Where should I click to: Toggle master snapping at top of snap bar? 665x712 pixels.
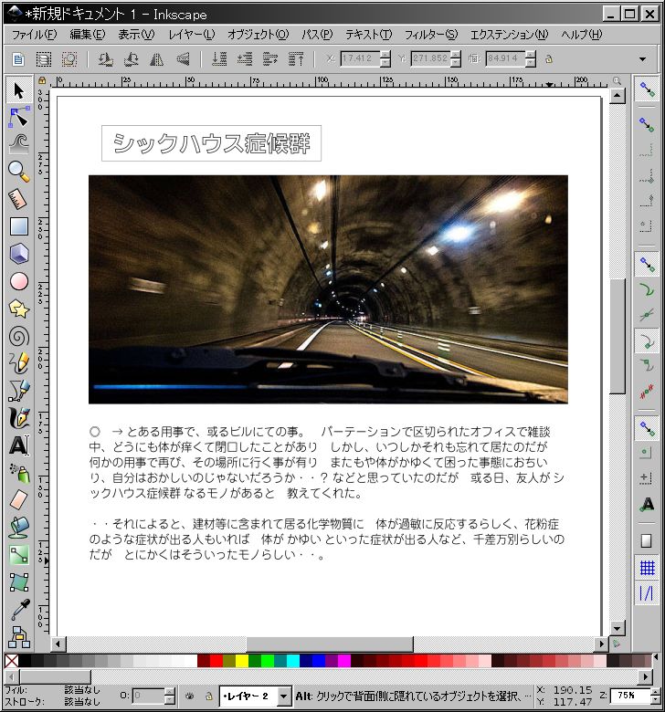pos(647,89)
